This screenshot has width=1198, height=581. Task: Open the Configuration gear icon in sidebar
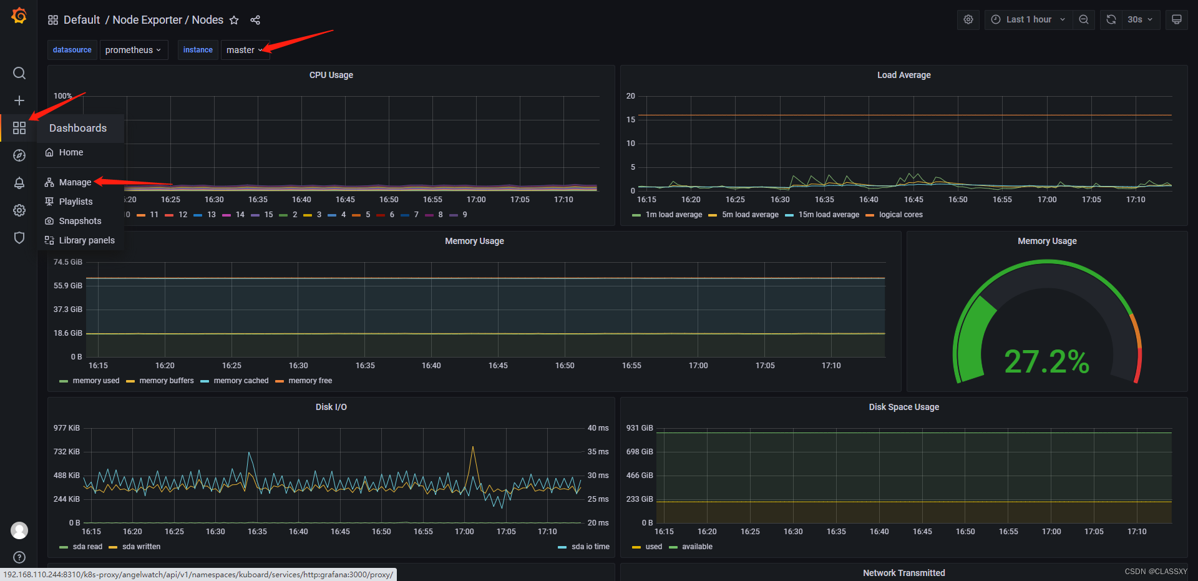click(x=19, y=210)
